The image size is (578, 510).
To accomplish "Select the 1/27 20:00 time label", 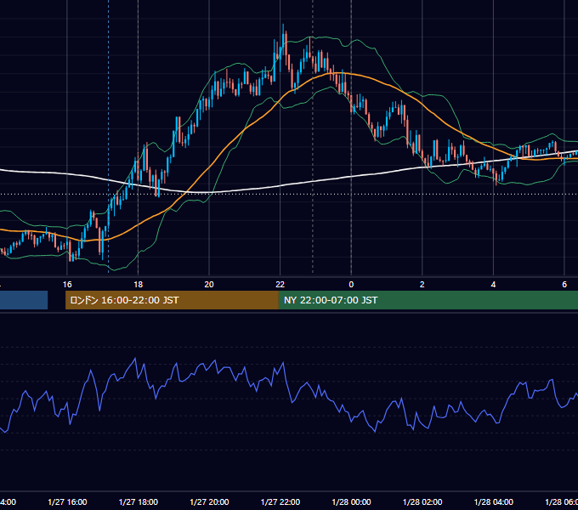I will [x=209, y=501].
